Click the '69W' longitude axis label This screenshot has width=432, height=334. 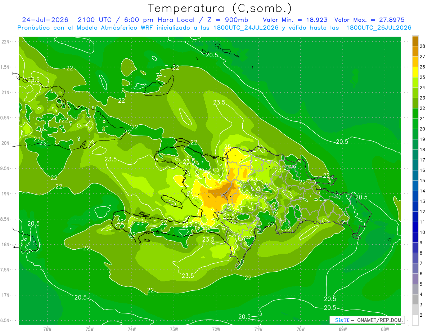tap(343, 329)
